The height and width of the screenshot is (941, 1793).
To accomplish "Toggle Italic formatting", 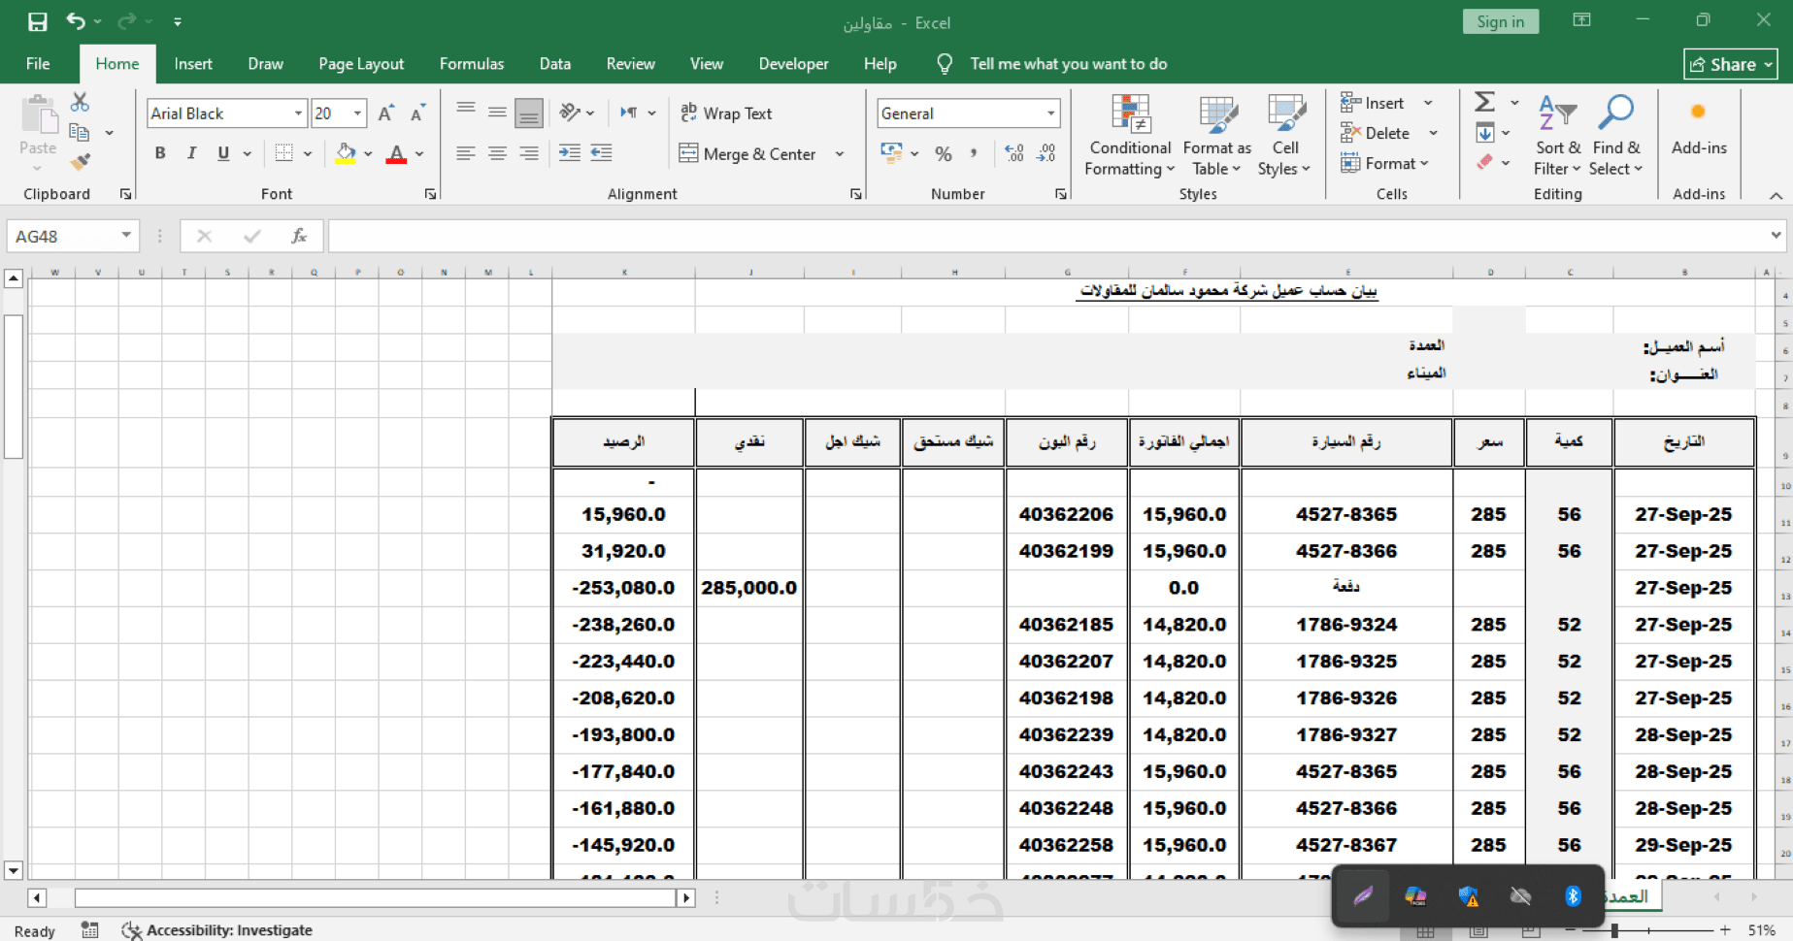I will [192, 153].
